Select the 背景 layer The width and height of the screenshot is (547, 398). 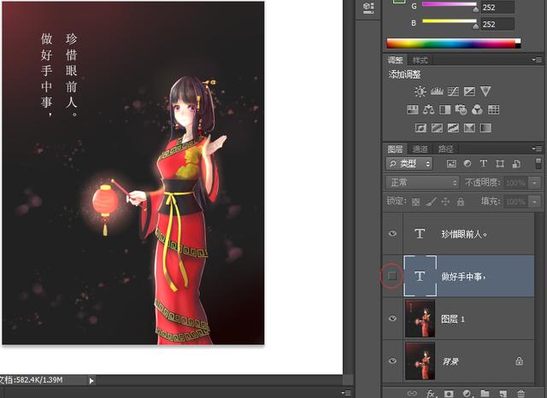tap(479, 361)
